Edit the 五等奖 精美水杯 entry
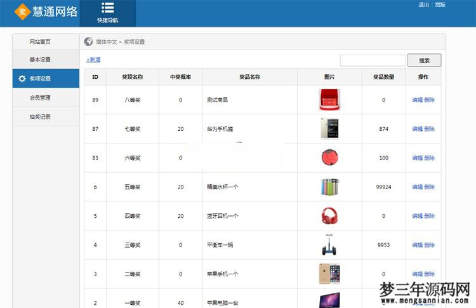Image resolution: width=476 pixels, height=308 pixels. click(x=418, y=187)
